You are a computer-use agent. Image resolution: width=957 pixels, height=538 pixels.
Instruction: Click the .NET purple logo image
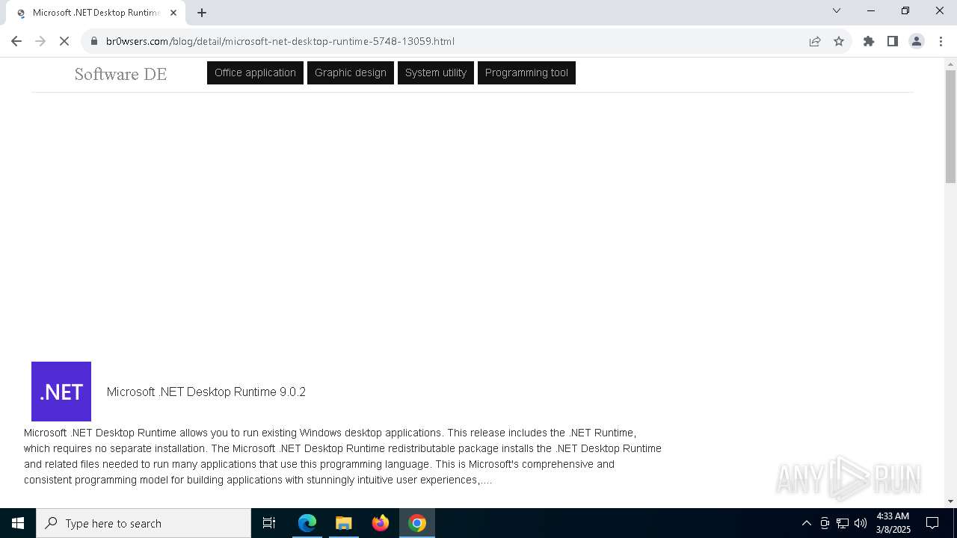(61, 392)
